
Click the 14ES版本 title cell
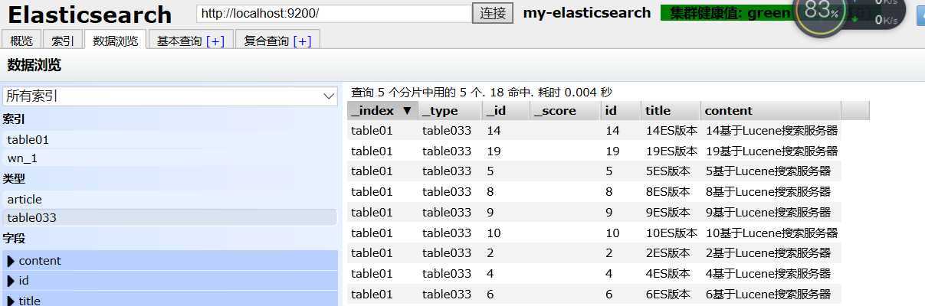click(x=671, y=131)
